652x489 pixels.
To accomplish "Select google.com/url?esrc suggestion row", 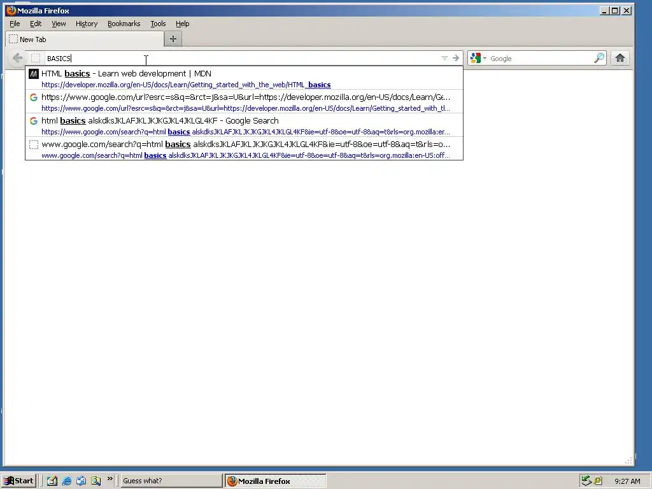I will tap(244, 102).
